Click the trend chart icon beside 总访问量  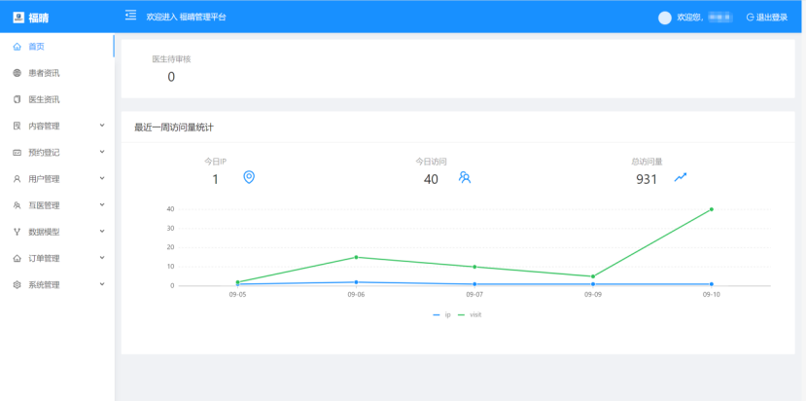(x=681, y=177)
